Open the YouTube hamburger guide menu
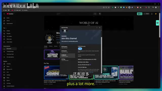Viewport: 162px width, 91px height. 4,14
